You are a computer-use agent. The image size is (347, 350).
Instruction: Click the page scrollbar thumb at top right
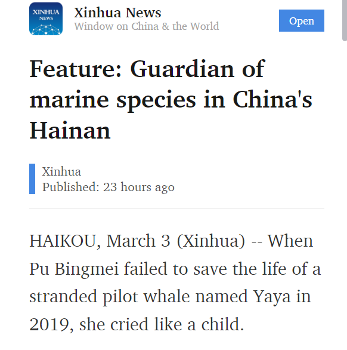point(345,20)
